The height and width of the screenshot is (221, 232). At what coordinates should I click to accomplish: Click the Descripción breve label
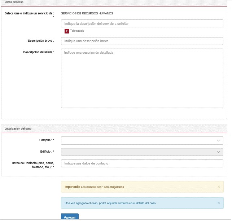41,41
